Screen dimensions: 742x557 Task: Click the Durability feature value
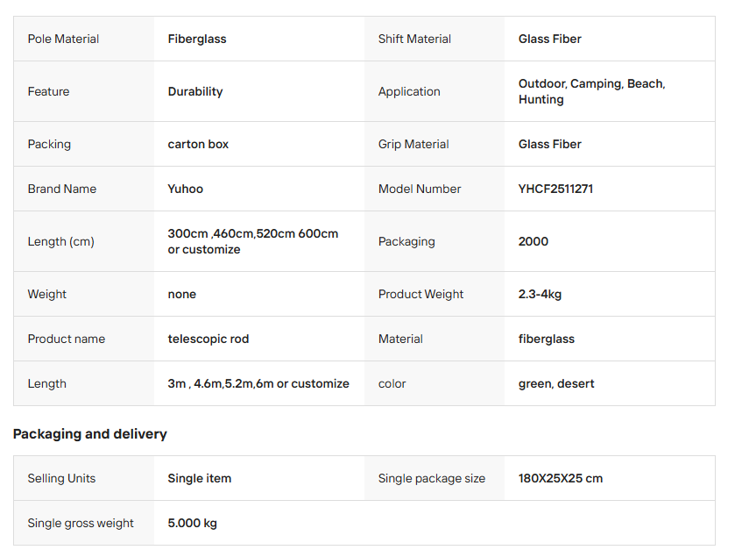tap(195, 91)
